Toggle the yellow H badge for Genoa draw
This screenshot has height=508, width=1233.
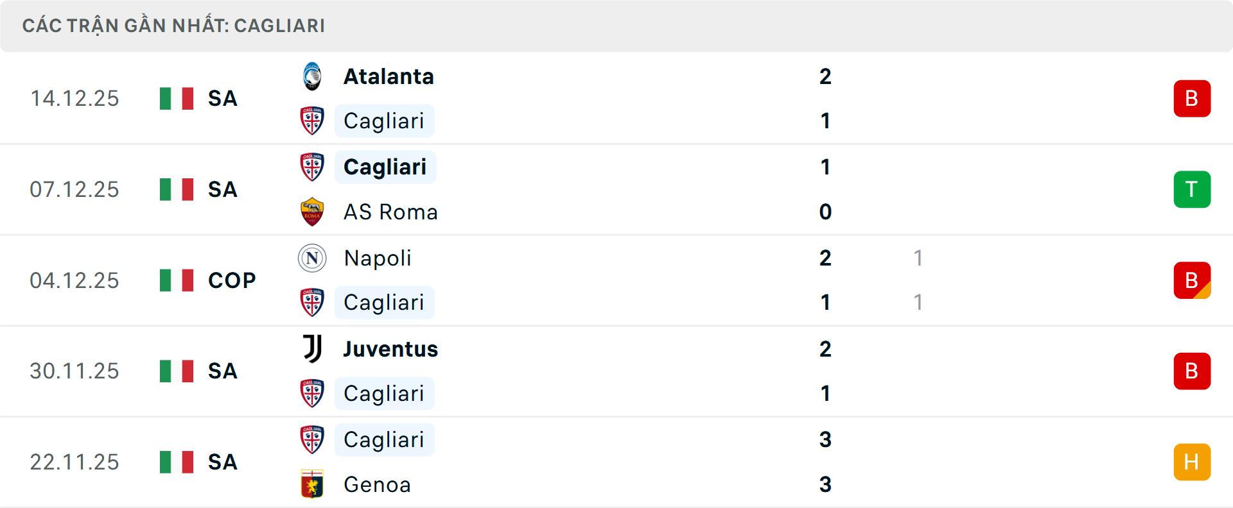[x=1192, y=462]
